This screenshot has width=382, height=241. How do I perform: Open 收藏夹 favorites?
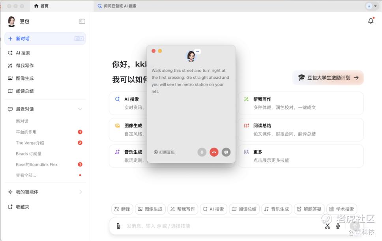coord(22,207)
